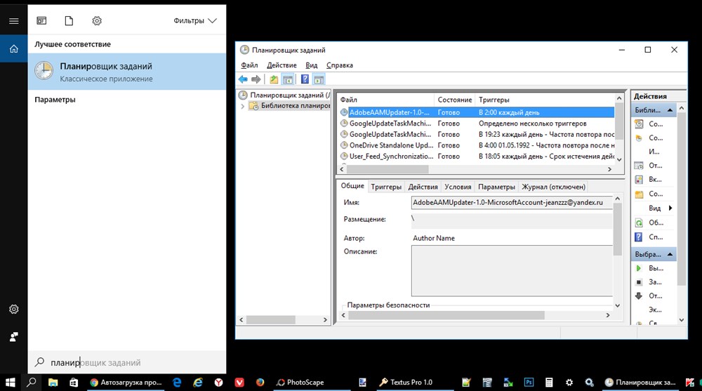Click the Состояние column header
The image size is (702, 391).
(454, 100)
